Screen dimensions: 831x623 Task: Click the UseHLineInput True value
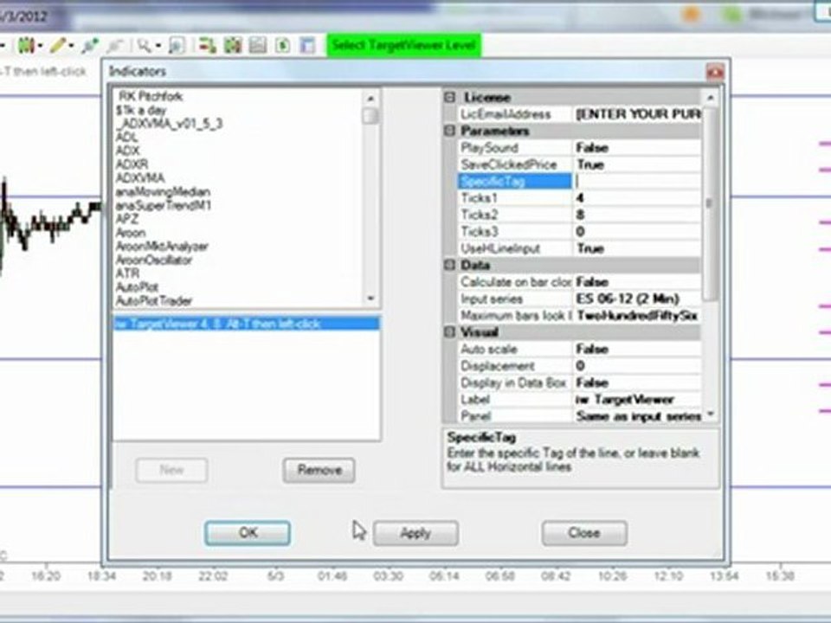pos(638,248)
